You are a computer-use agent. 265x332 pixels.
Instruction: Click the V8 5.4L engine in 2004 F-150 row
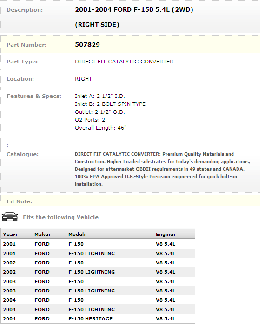166,300
